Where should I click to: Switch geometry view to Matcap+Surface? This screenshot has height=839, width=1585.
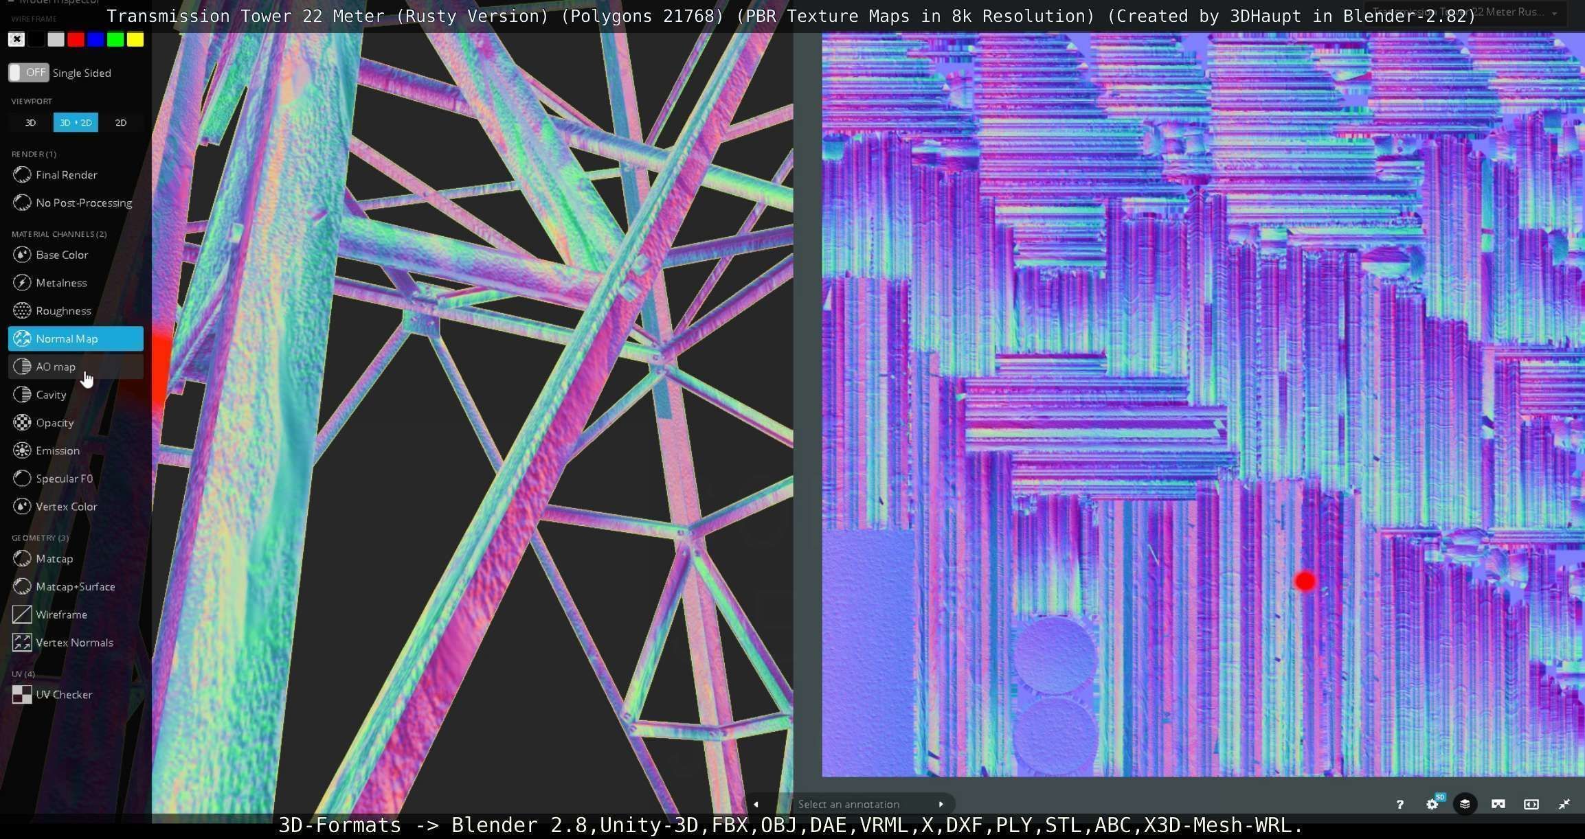(76, 587)
